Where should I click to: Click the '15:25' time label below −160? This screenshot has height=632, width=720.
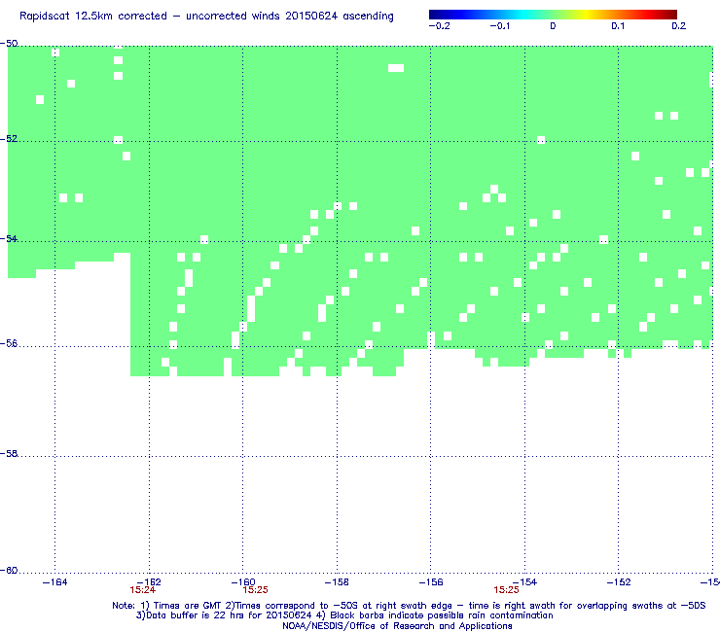click(255, 590)
